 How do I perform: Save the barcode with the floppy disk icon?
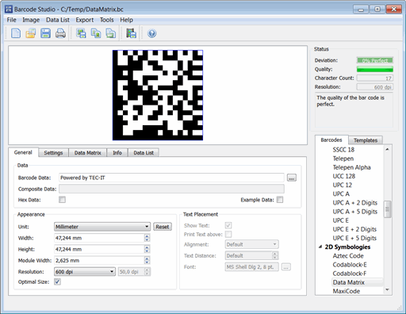[x=45, y=33]
